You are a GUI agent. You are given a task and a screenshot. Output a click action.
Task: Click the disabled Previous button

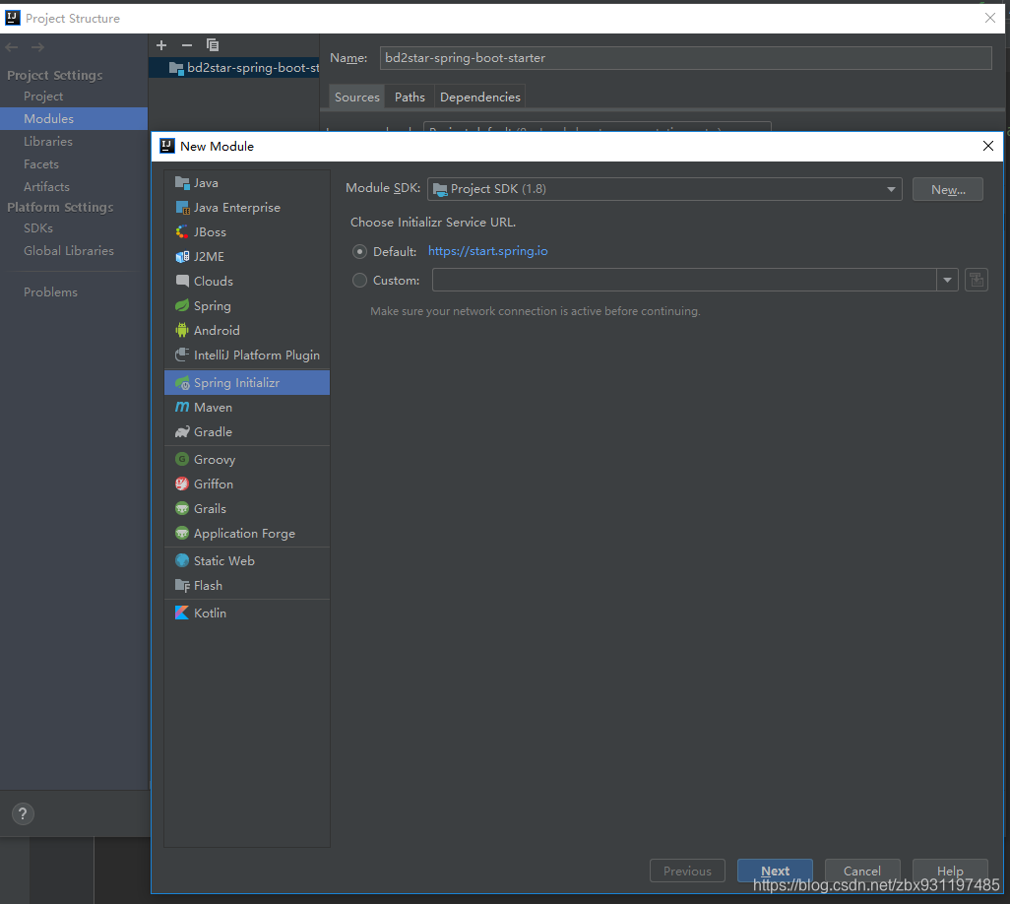click(687, 872)
